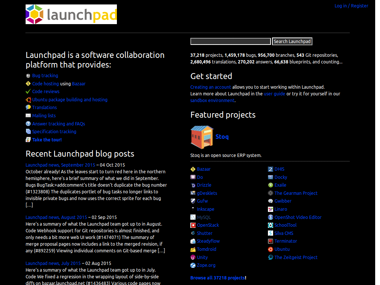Open the Creating an account link
The image size is (380, 285).
[x=211, y=87]
